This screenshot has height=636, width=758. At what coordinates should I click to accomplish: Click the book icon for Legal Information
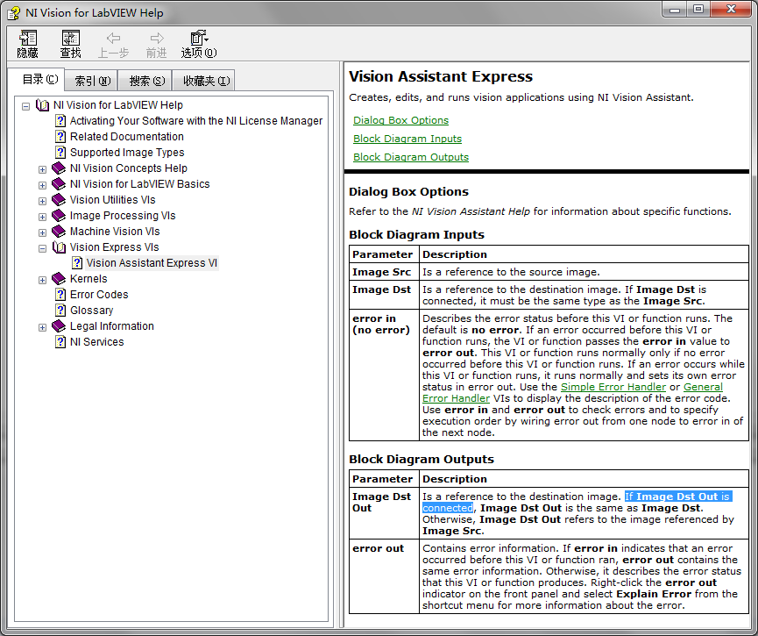pyautogui.click(x=59, y=326)
